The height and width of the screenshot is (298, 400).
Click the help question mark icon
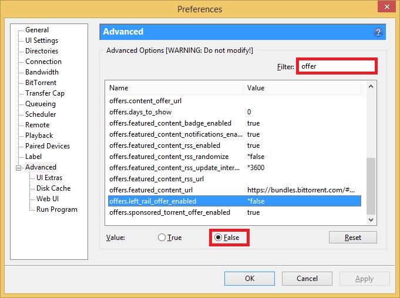378,32
